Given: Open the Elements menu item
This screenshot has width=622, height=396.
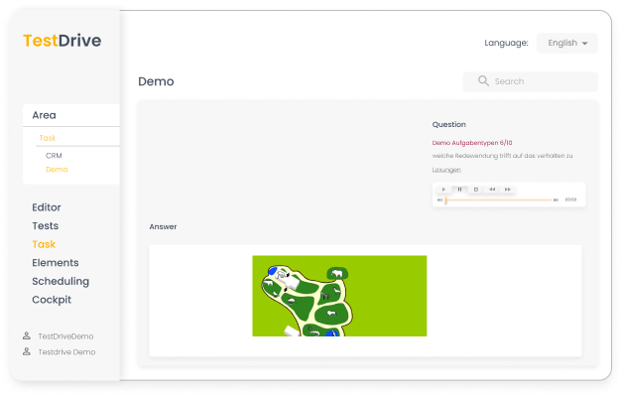Looking at the screenshot, I should coord(56,263).
